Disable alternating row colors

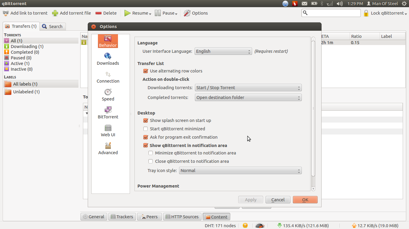click(146, 71)
